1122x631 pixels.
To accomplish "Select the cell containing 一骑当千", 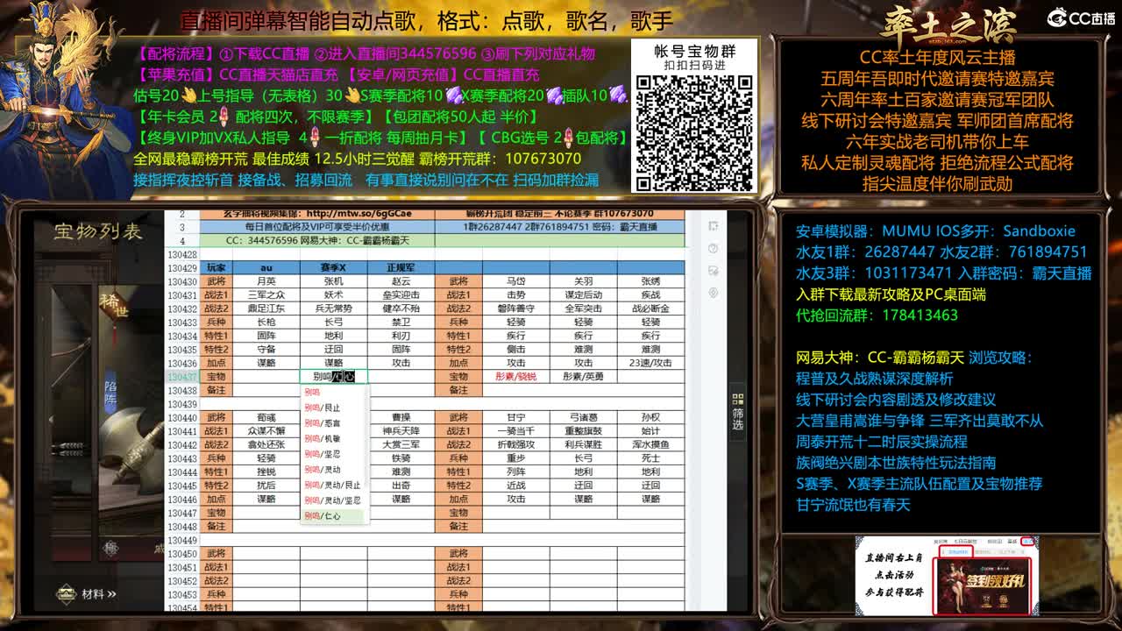I will tap(516, 431).
